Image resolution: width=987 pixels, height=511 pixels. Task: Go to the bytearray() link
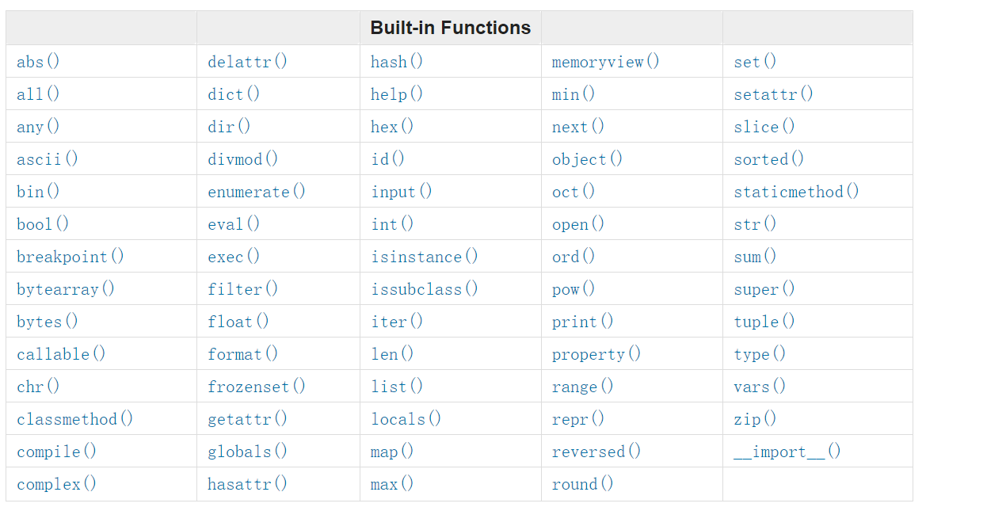coord(66,289)
